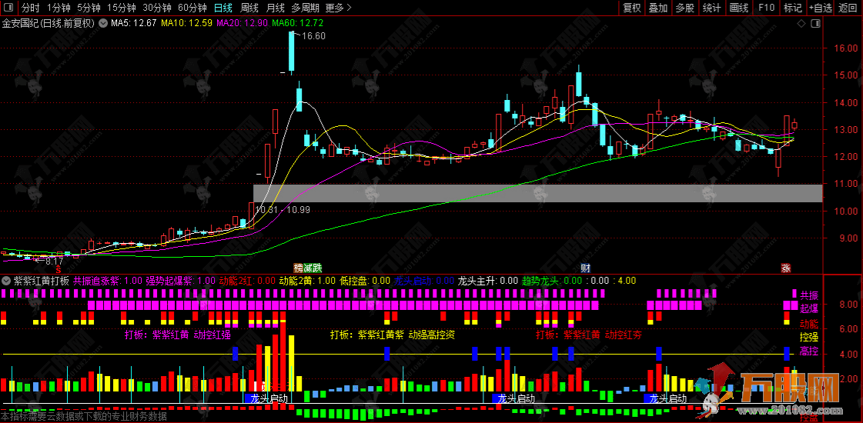863x423 pixels.
Task: Click the 榜 info marker
Action: [x=298, y=268]
